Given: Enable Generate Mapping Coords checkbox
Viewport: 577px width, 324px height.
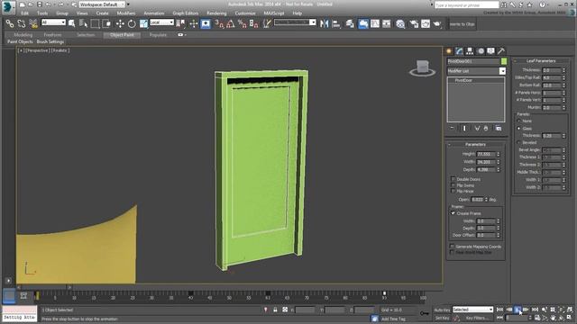Looking at the screenshot, I should click(452, 247).
